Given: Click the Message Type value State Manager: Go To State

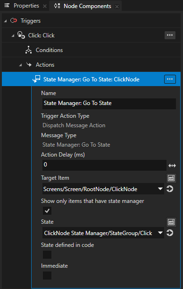Looking at the screenshot, I should (76, 145).
